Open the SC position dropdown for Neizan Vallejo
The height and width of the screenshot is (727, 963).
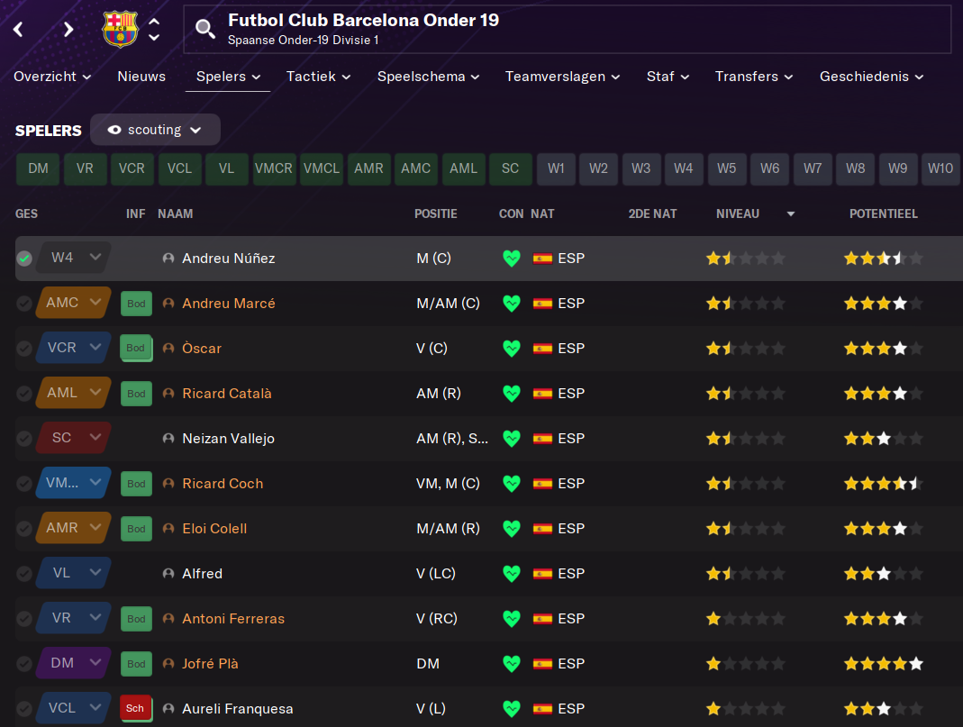click(x=74, y=438)
